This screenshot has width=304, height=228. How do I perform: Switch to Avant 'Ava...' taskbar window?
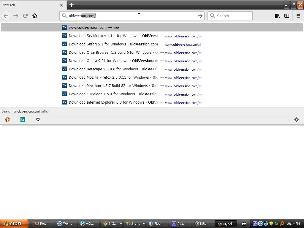tap(179, 224)
